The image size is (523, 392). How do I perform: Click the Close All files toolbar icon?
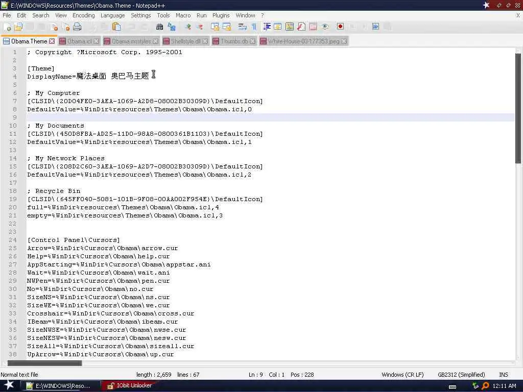pyautogui.click(x=66, y=27)
